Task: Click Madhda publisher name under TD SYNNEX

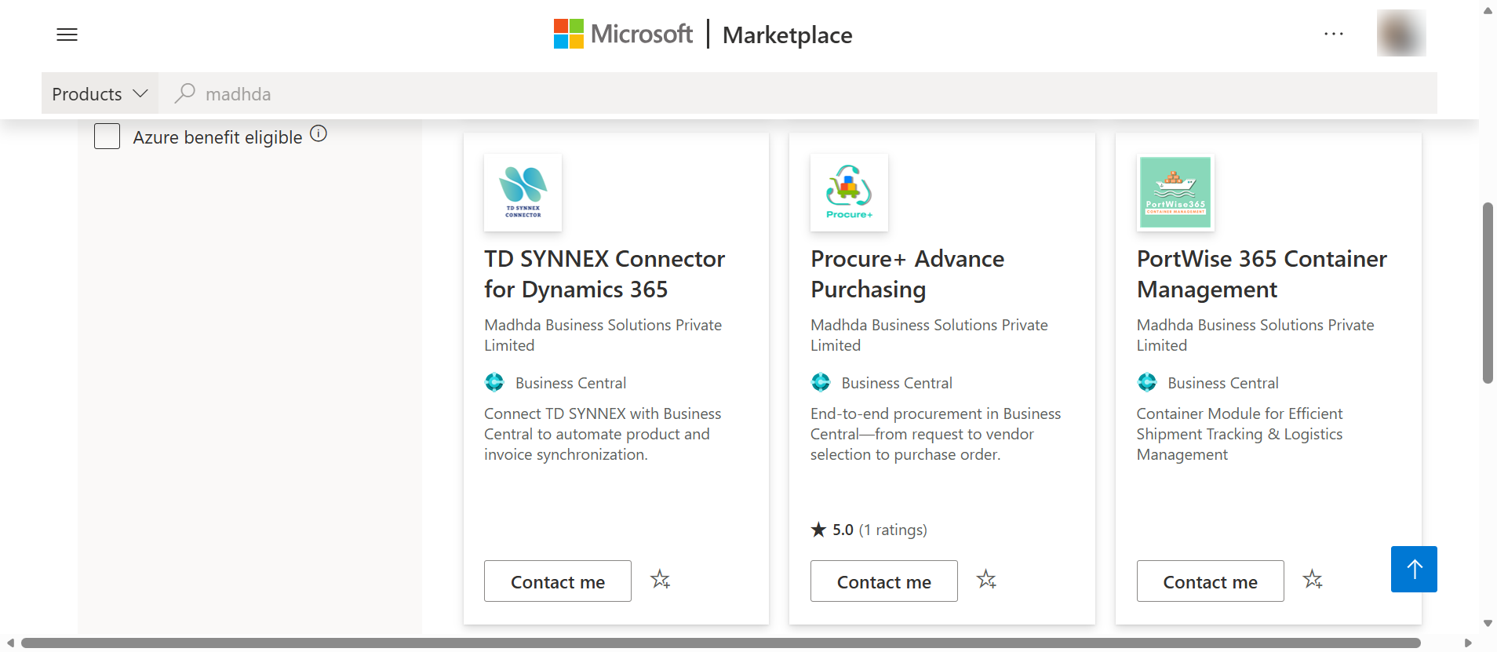Action: [x=603, y=335]
